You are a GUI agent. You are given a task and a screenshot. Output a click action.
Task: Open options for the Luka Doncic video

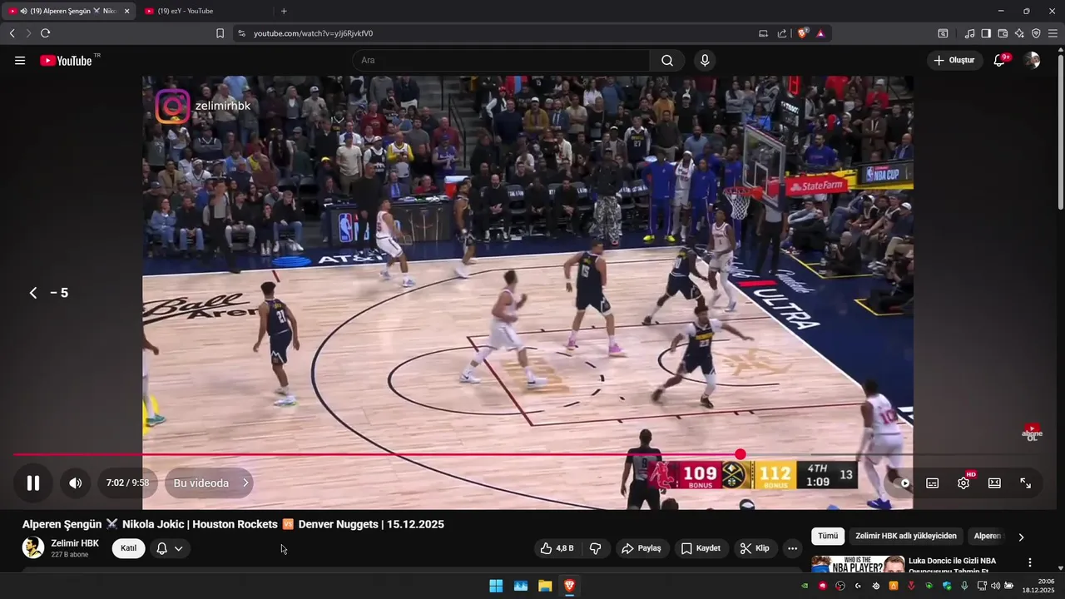click(x=1030, y=562)
